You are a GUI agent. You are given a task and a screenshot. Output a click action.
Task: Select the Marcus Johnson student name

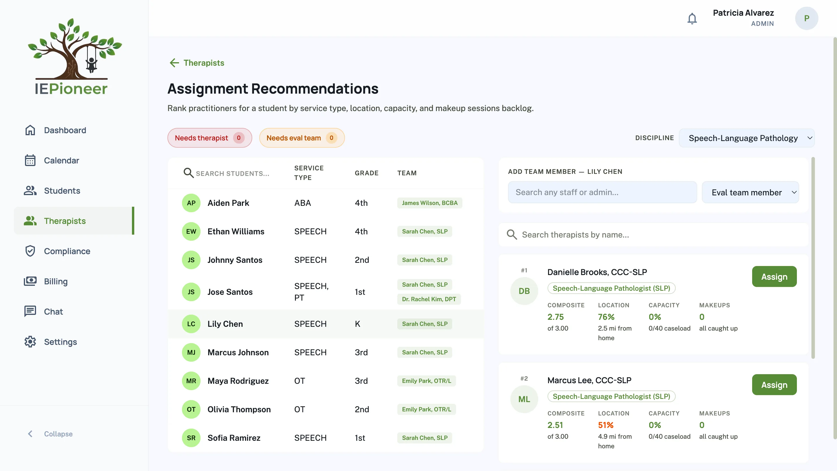[238, 353]
